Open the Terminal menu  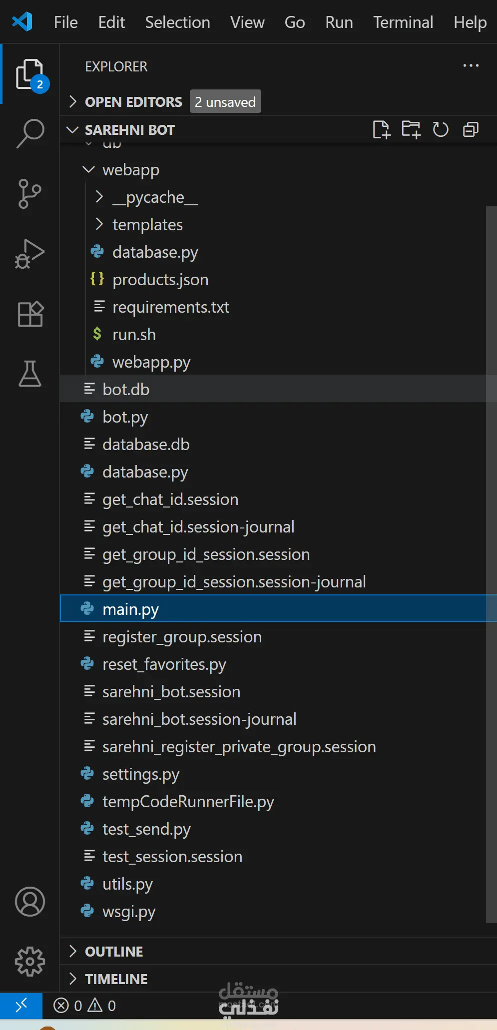pyautogui.click(x=403, y=22)
